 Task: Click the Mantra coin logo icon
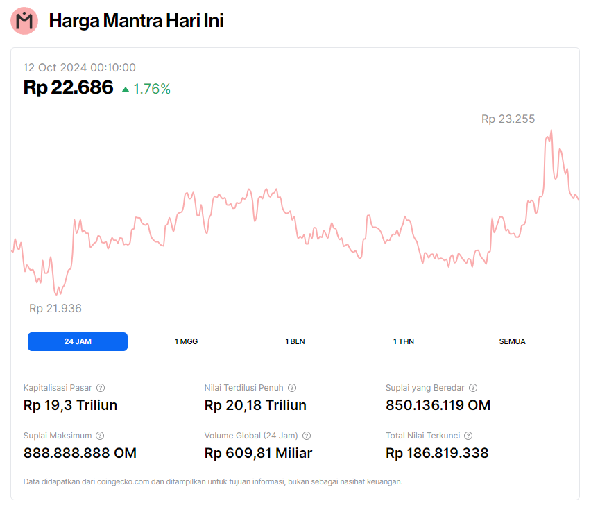pyautogui.click(x=24, y=21)
